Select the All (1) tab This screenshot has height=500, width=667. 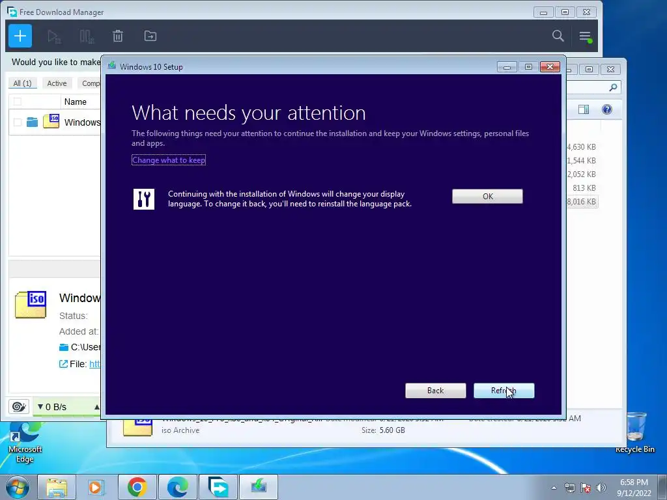(x=23, y=83)
